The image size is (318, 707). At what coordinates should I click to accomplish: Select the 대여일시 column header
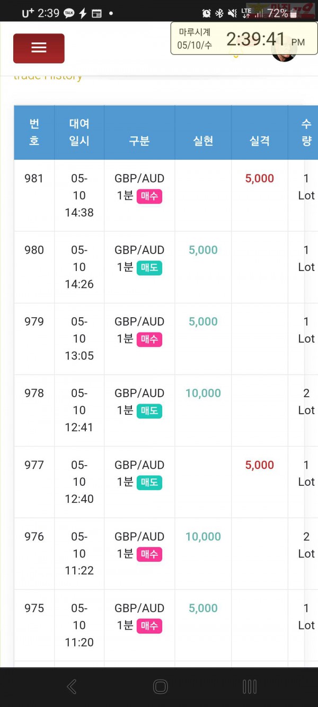[79, 133]
